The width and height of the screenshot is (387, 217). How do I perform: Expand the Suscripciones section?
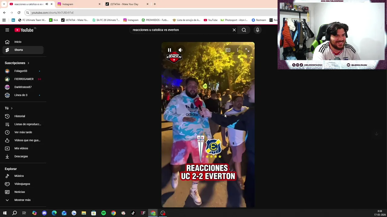point(17,63)
